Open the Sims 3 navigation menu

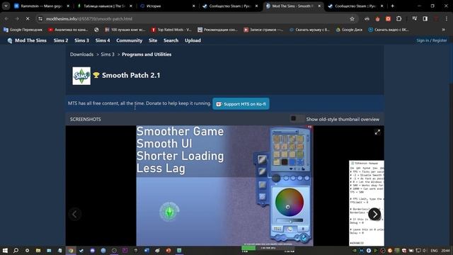(82, 40)
